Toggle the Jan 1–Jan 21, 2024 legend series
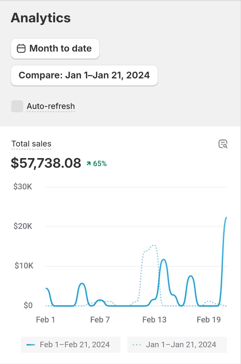241x364 pixels. pyautogui.click(x=177, y=344)
